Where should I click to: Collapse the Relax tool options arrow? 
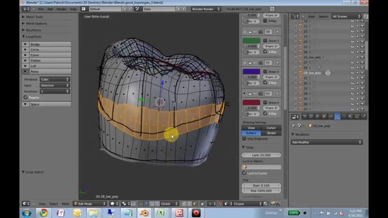[25, 71]
